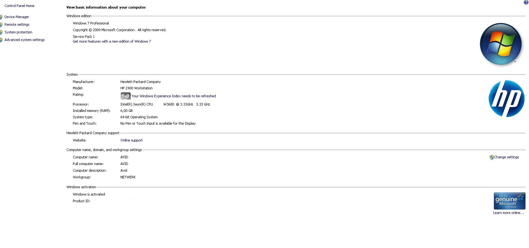529x248 pixels.
Task: Open 'Get more features with a new edition' link
Action: coord(112,41)
